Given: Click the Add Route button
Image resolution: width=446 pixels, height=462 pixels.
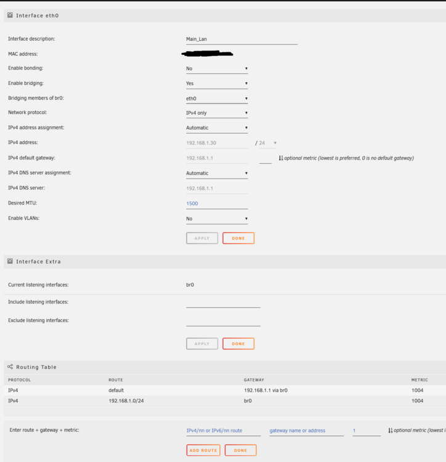Looking at the screenshot, I should pos(203,450).
